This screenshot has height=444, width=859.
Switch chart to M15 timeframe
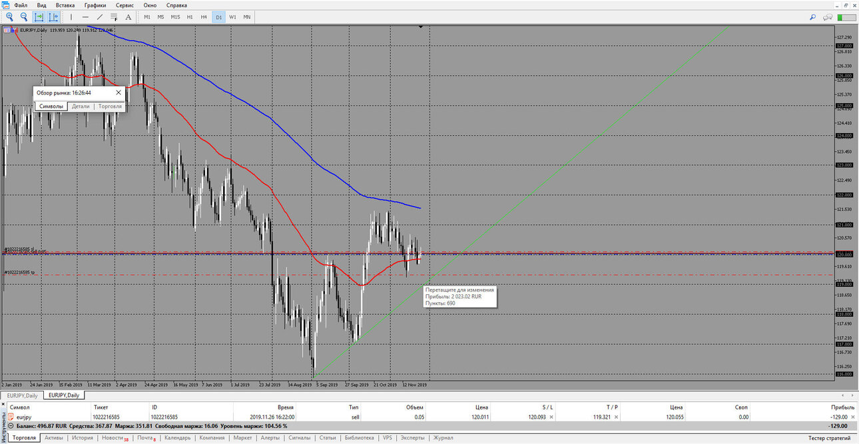click(175, 17)
